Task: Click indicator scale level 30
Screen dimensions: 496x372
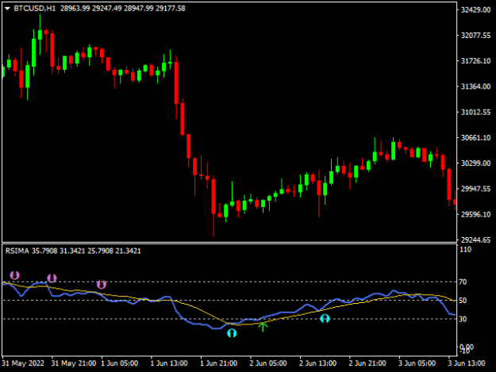Action: click(x=463, y=319)
